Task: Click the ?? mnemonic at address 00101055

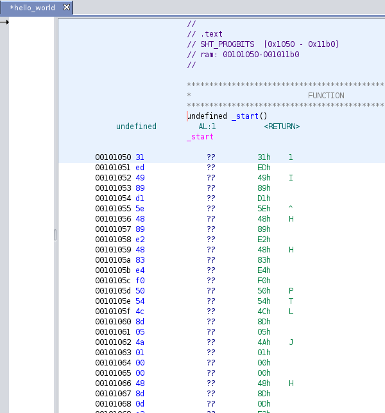Action: pyautogui.click(x=210, y=209)
